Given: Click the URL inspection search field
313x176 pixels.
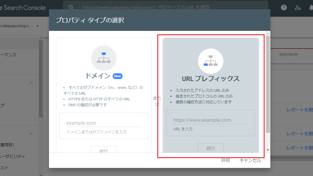Looking at the screenshot, I should click(166, 7).
